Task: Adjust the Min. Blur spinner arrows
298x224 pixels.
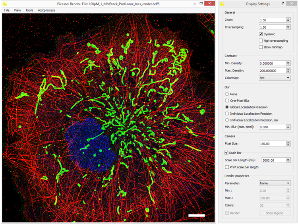Action: point(288,127)
